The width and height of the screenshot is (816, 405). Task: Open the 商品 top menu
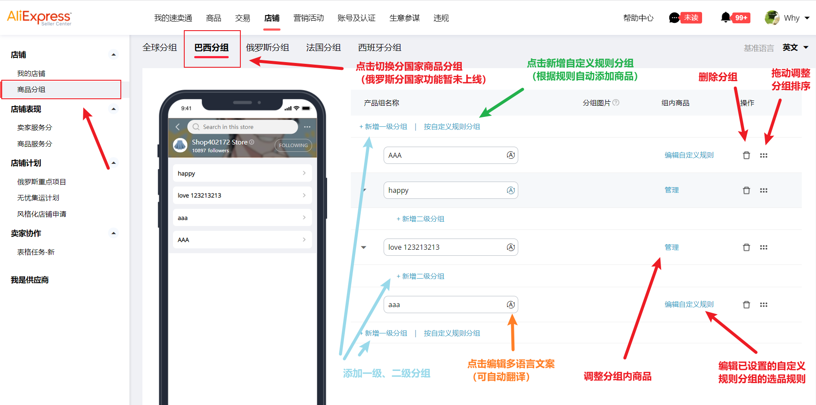click(x=214, y=18)
